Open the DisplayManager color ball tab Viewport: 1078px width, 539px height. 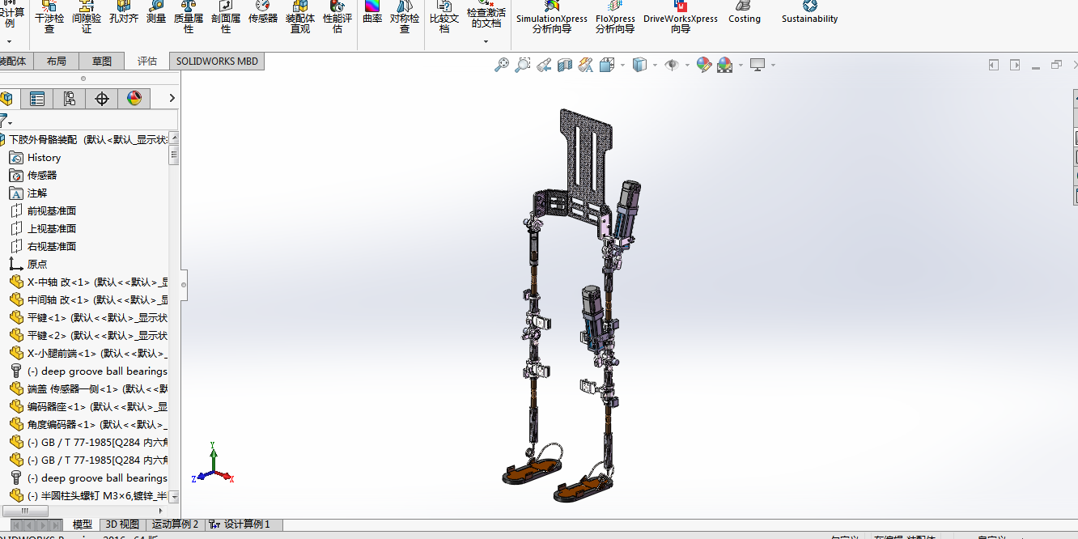tap(134, 99)
